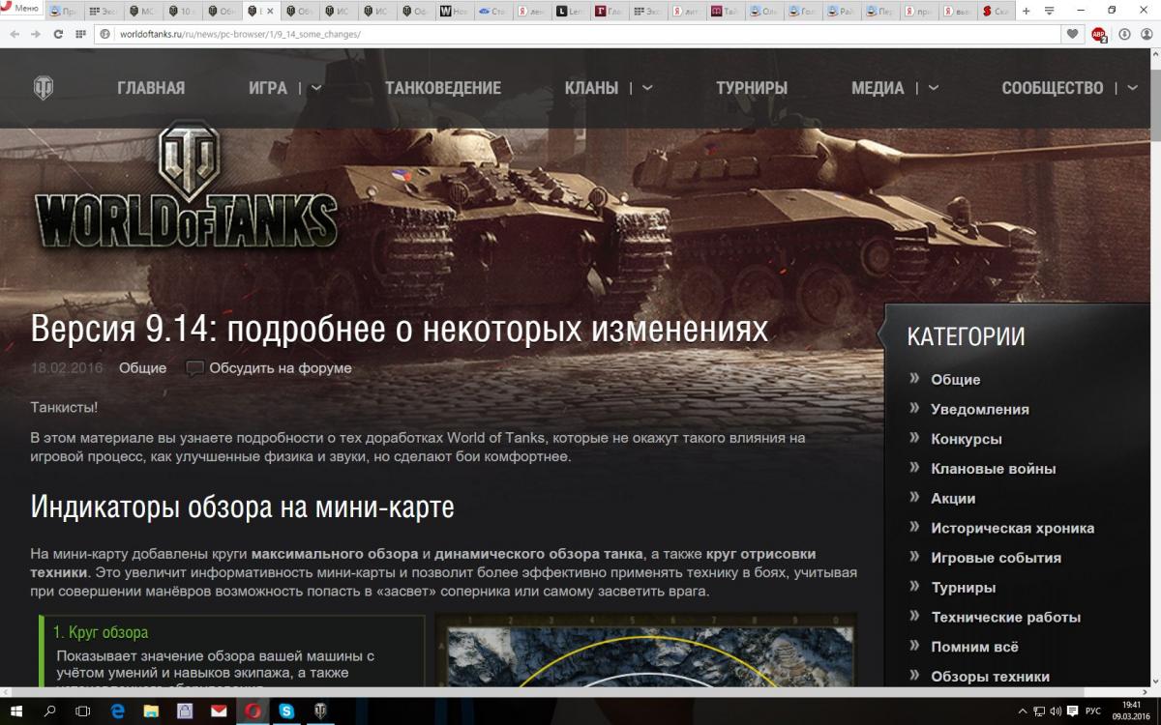Click the Обсудить на форуме link

[x=281, y=368]
